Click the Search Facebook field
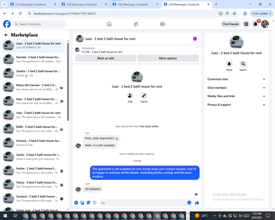The width and height of the screenshot is (275, 220). tap(40, 24)
